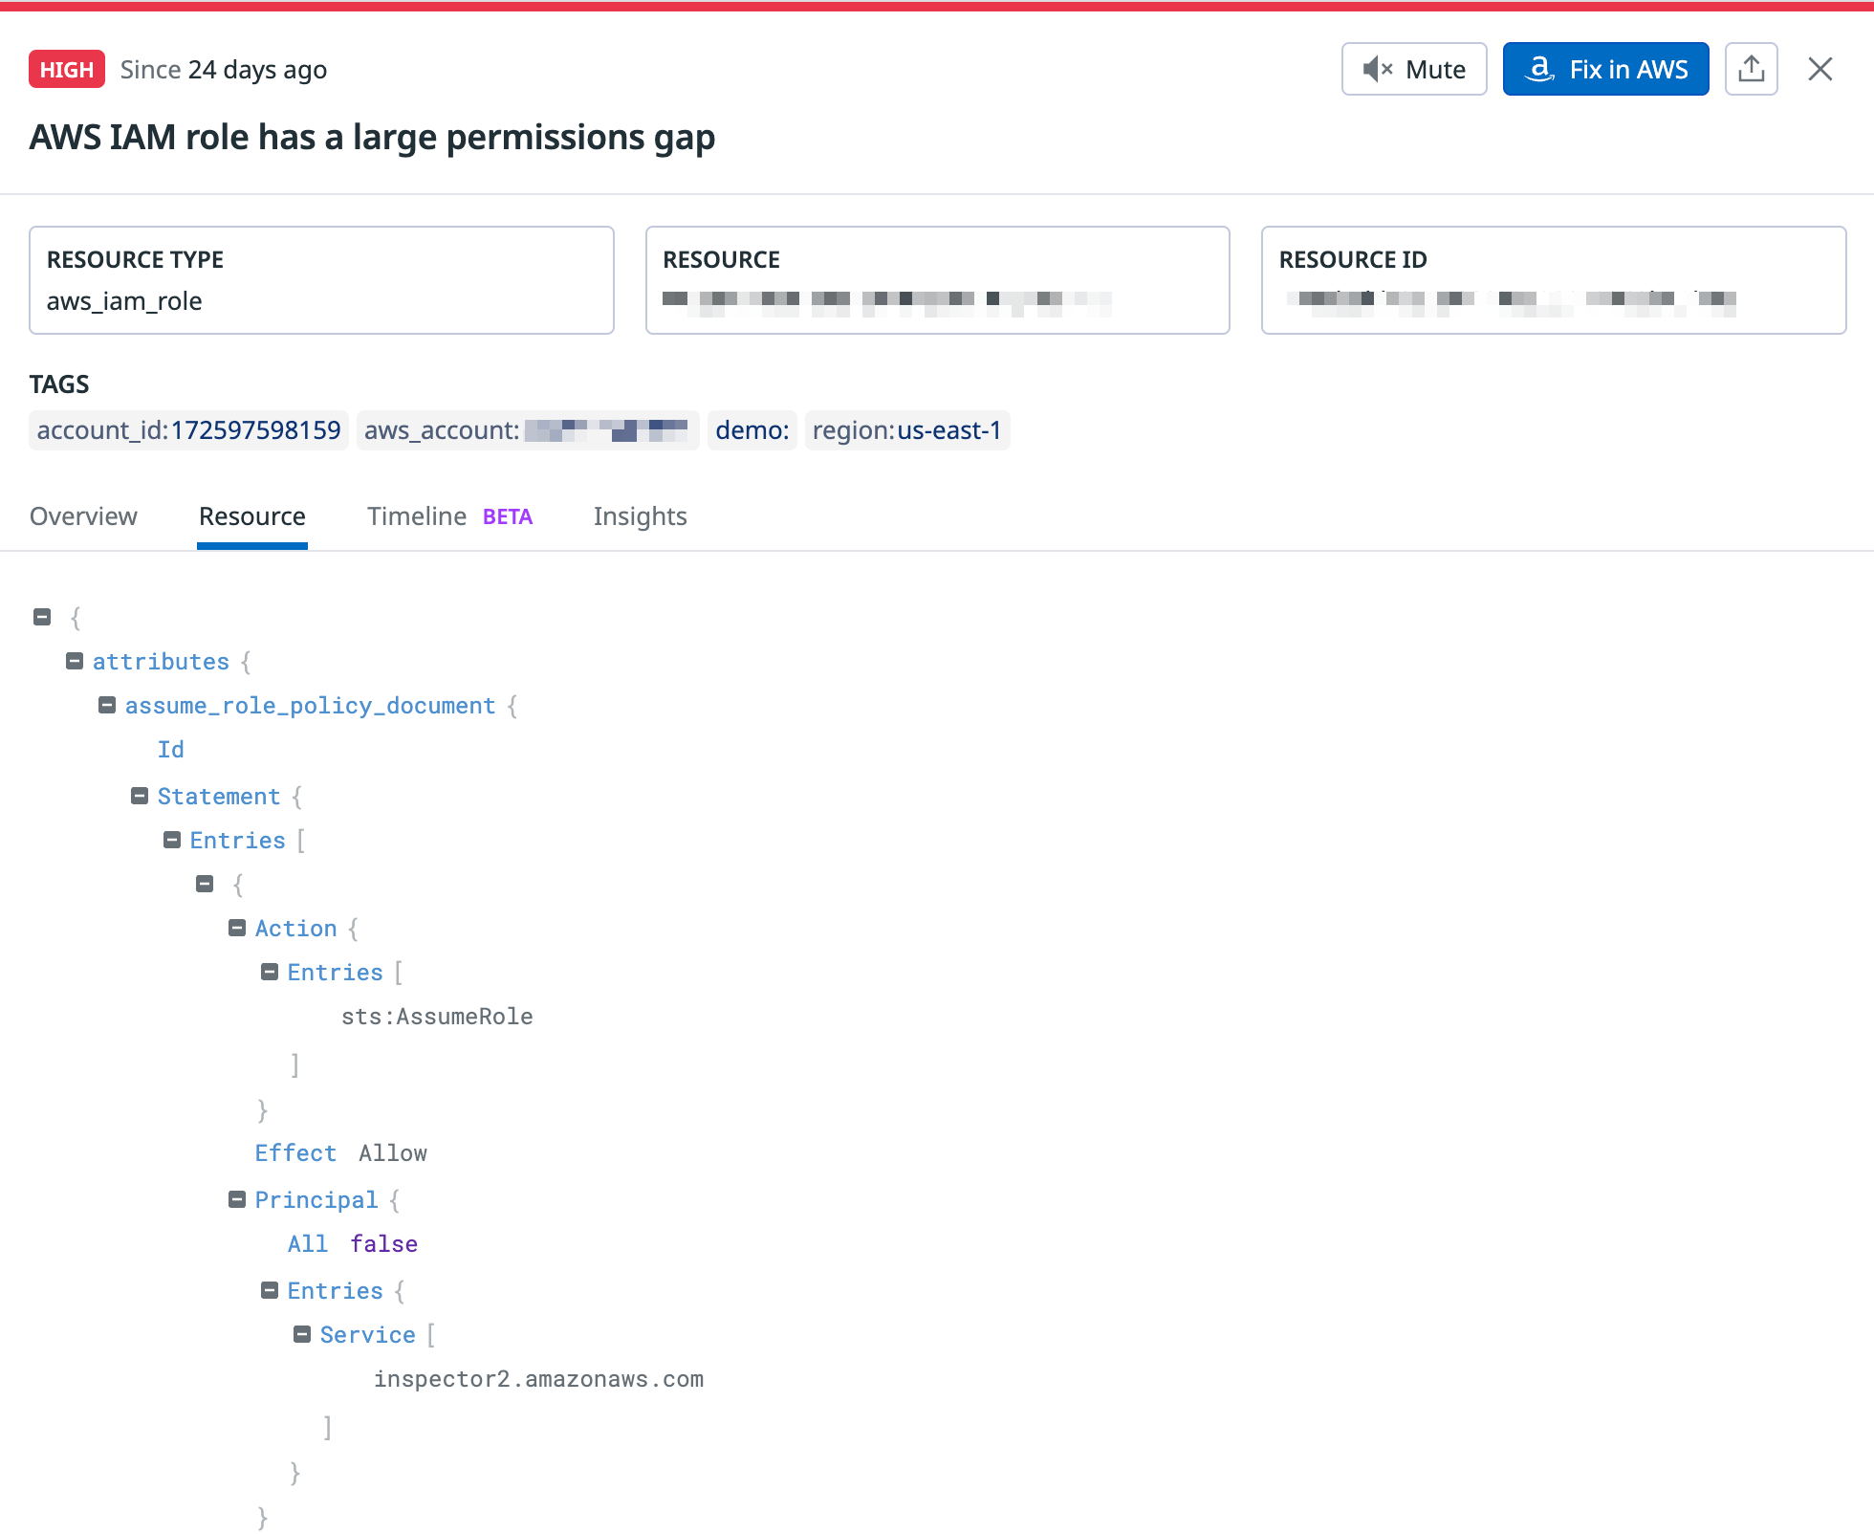
Task: Click the region:us-east-1 tag
Action: (906, 430)
